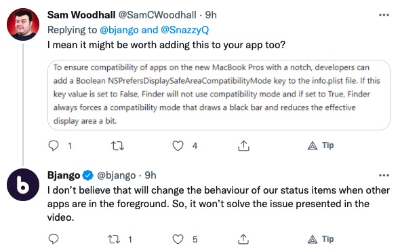Retweet Bjango's tweet
The image size is (400, 252).
click(x=114, y=240)
